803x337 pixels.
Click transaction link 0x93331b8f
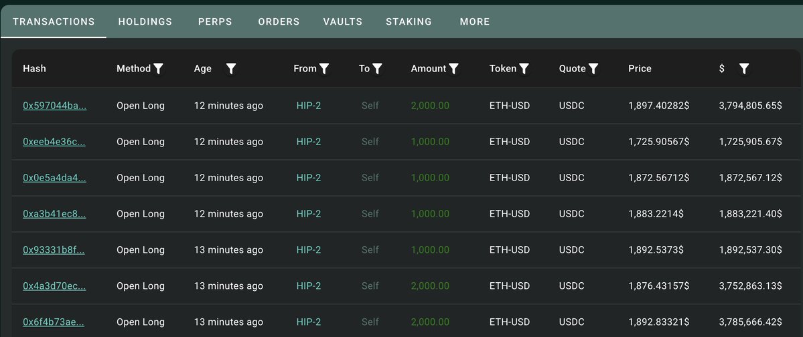54,250
